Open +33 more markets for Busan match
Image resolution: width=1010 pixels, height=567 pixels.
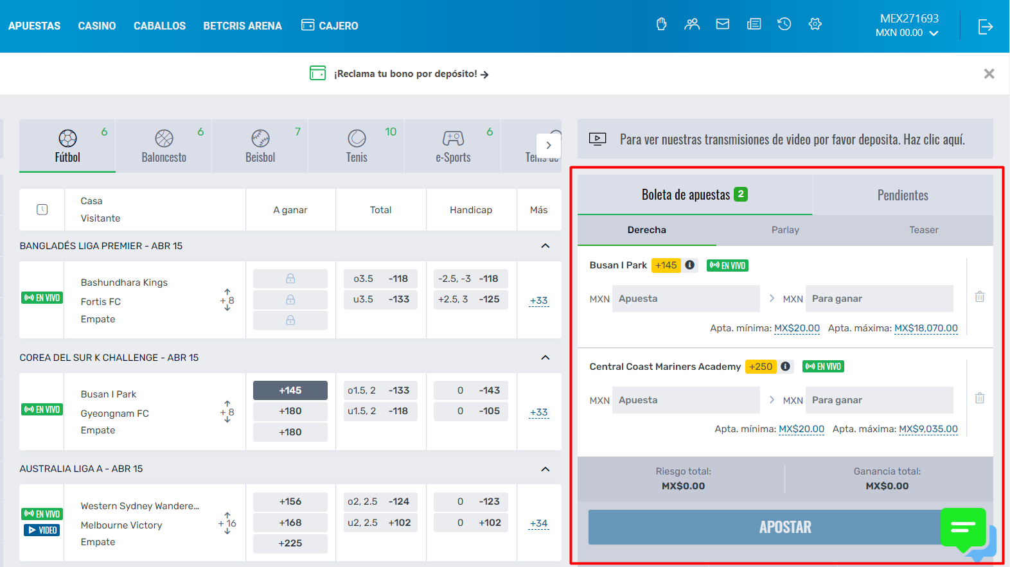click(539, 412)
